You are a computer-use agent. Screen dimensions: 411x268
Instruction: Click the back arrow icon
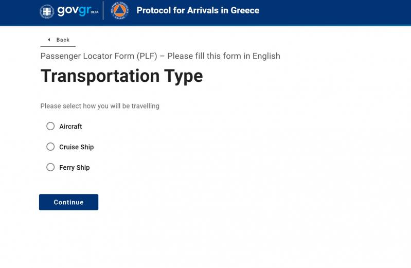click(49, 40)
